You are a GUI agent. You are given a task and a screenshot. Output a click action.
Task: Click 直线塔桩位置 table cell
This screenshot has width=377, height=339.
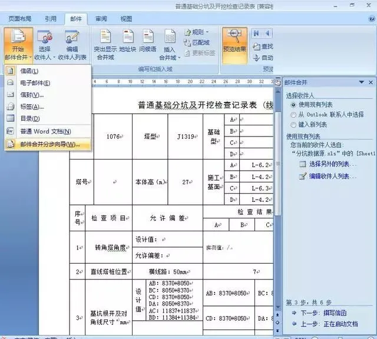pos(108,271)
